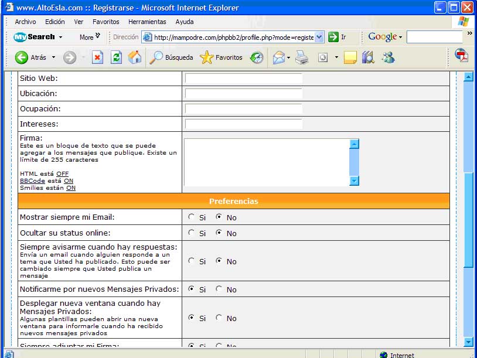Click the Print icon
This screenshot has height=358, width=477.
coord(302,57)
